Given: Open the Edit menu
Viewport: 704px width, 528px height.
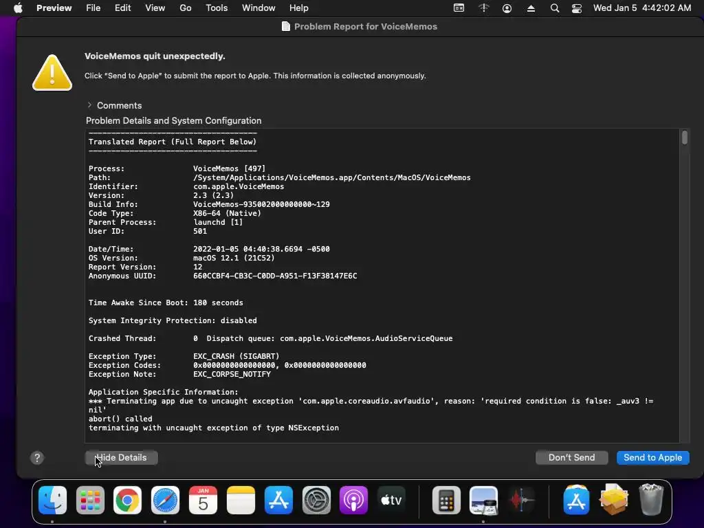Looking at the screenshot, I should (x=122, y=8).
